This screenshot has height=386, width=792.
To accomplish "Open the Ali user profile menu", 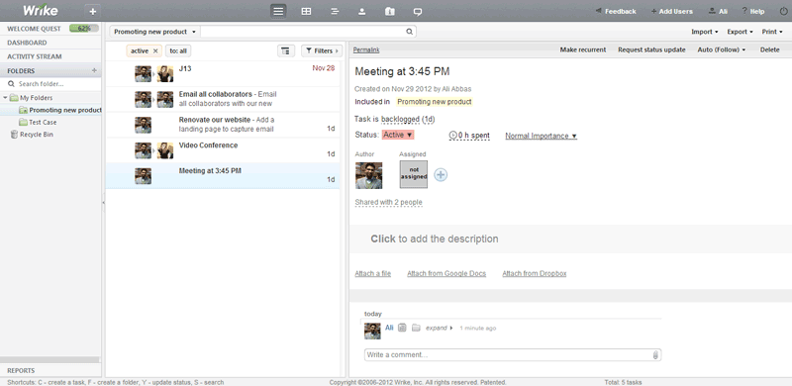I will coord(719,11).
